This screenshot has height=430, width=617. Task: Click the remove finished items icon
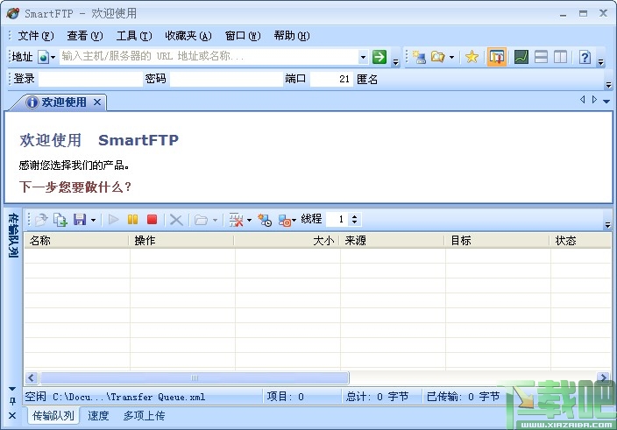pyautogui.click(x=236, y=220)
